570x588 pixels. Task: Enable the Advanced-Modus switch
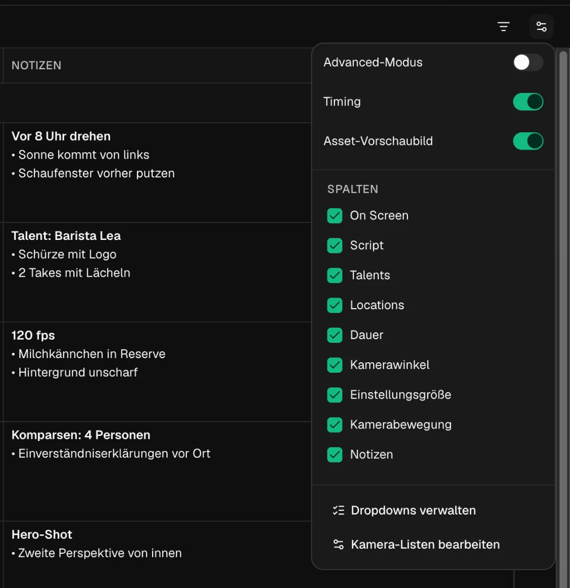(x=528, y=62)
